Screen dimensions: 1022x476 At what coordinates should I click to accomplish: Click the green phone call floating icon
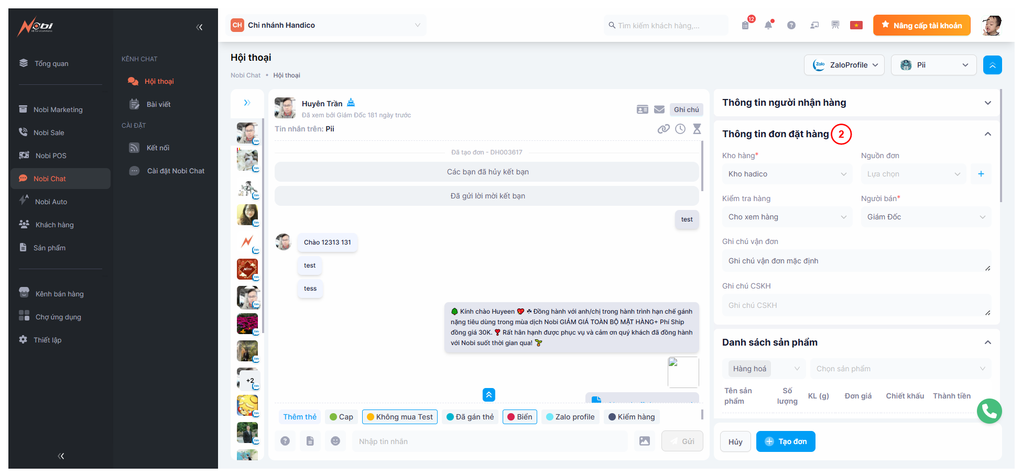(989, 412)
